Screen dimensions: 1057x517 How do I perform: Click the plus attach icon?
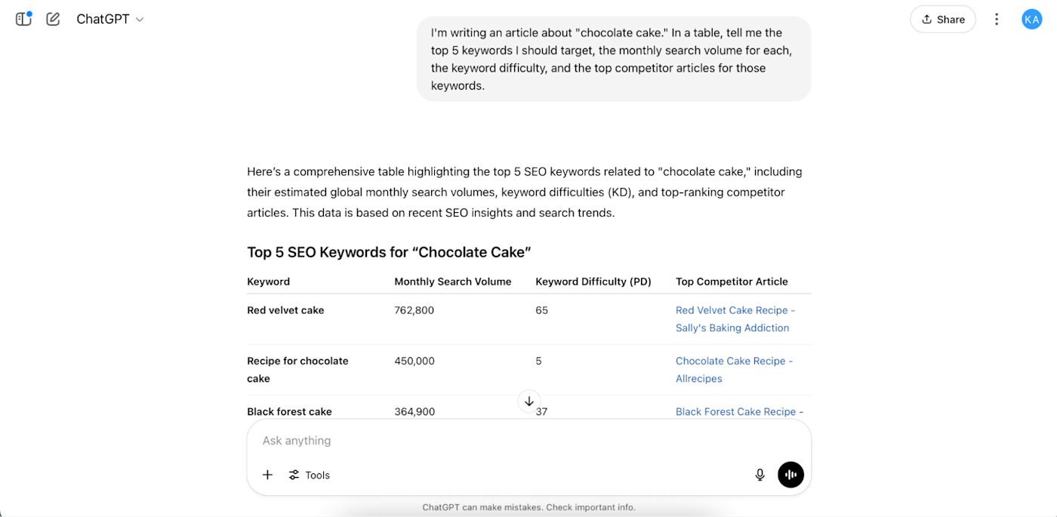(x=267, y=475)
